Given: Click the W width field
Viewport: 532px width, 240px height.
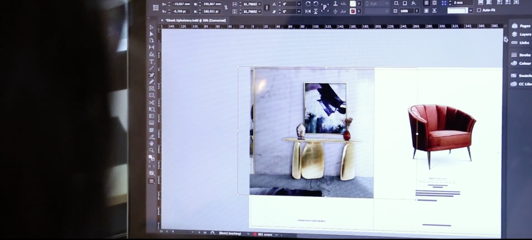Looking at the screenshot, I should coord(212,4).
